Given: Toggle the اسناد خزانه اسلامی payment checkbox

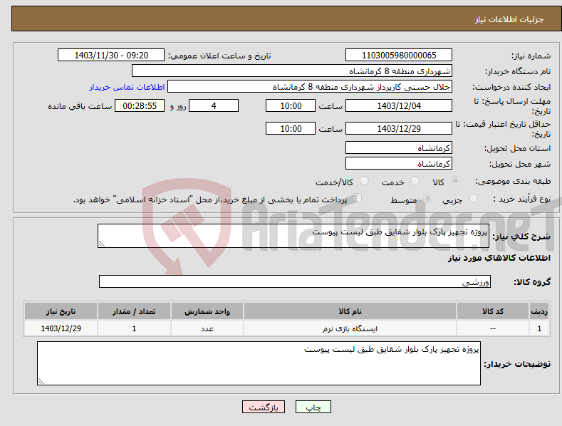Looking at the screenshot, I should pos(358,197).
